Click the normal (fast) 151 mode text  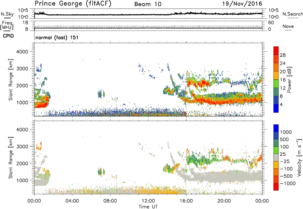tap(57, 37)
